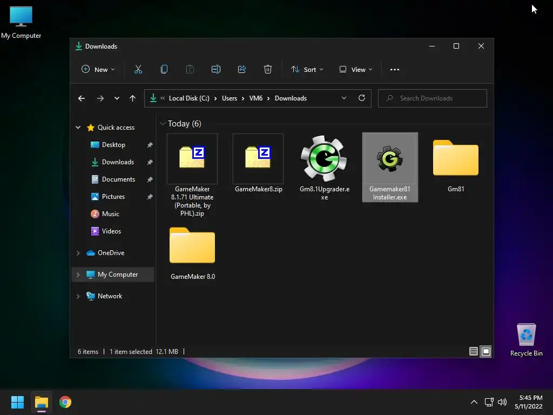The width and height of the screenshot is (553, 415).
Task: Go forward with the right arrow
Action: coord(100,98)
